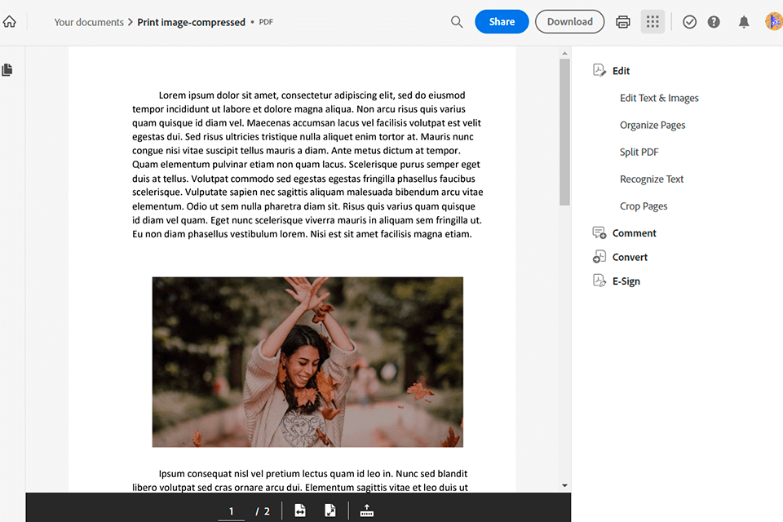
Task: Select Recognize Text option
Action: (652, 179)
